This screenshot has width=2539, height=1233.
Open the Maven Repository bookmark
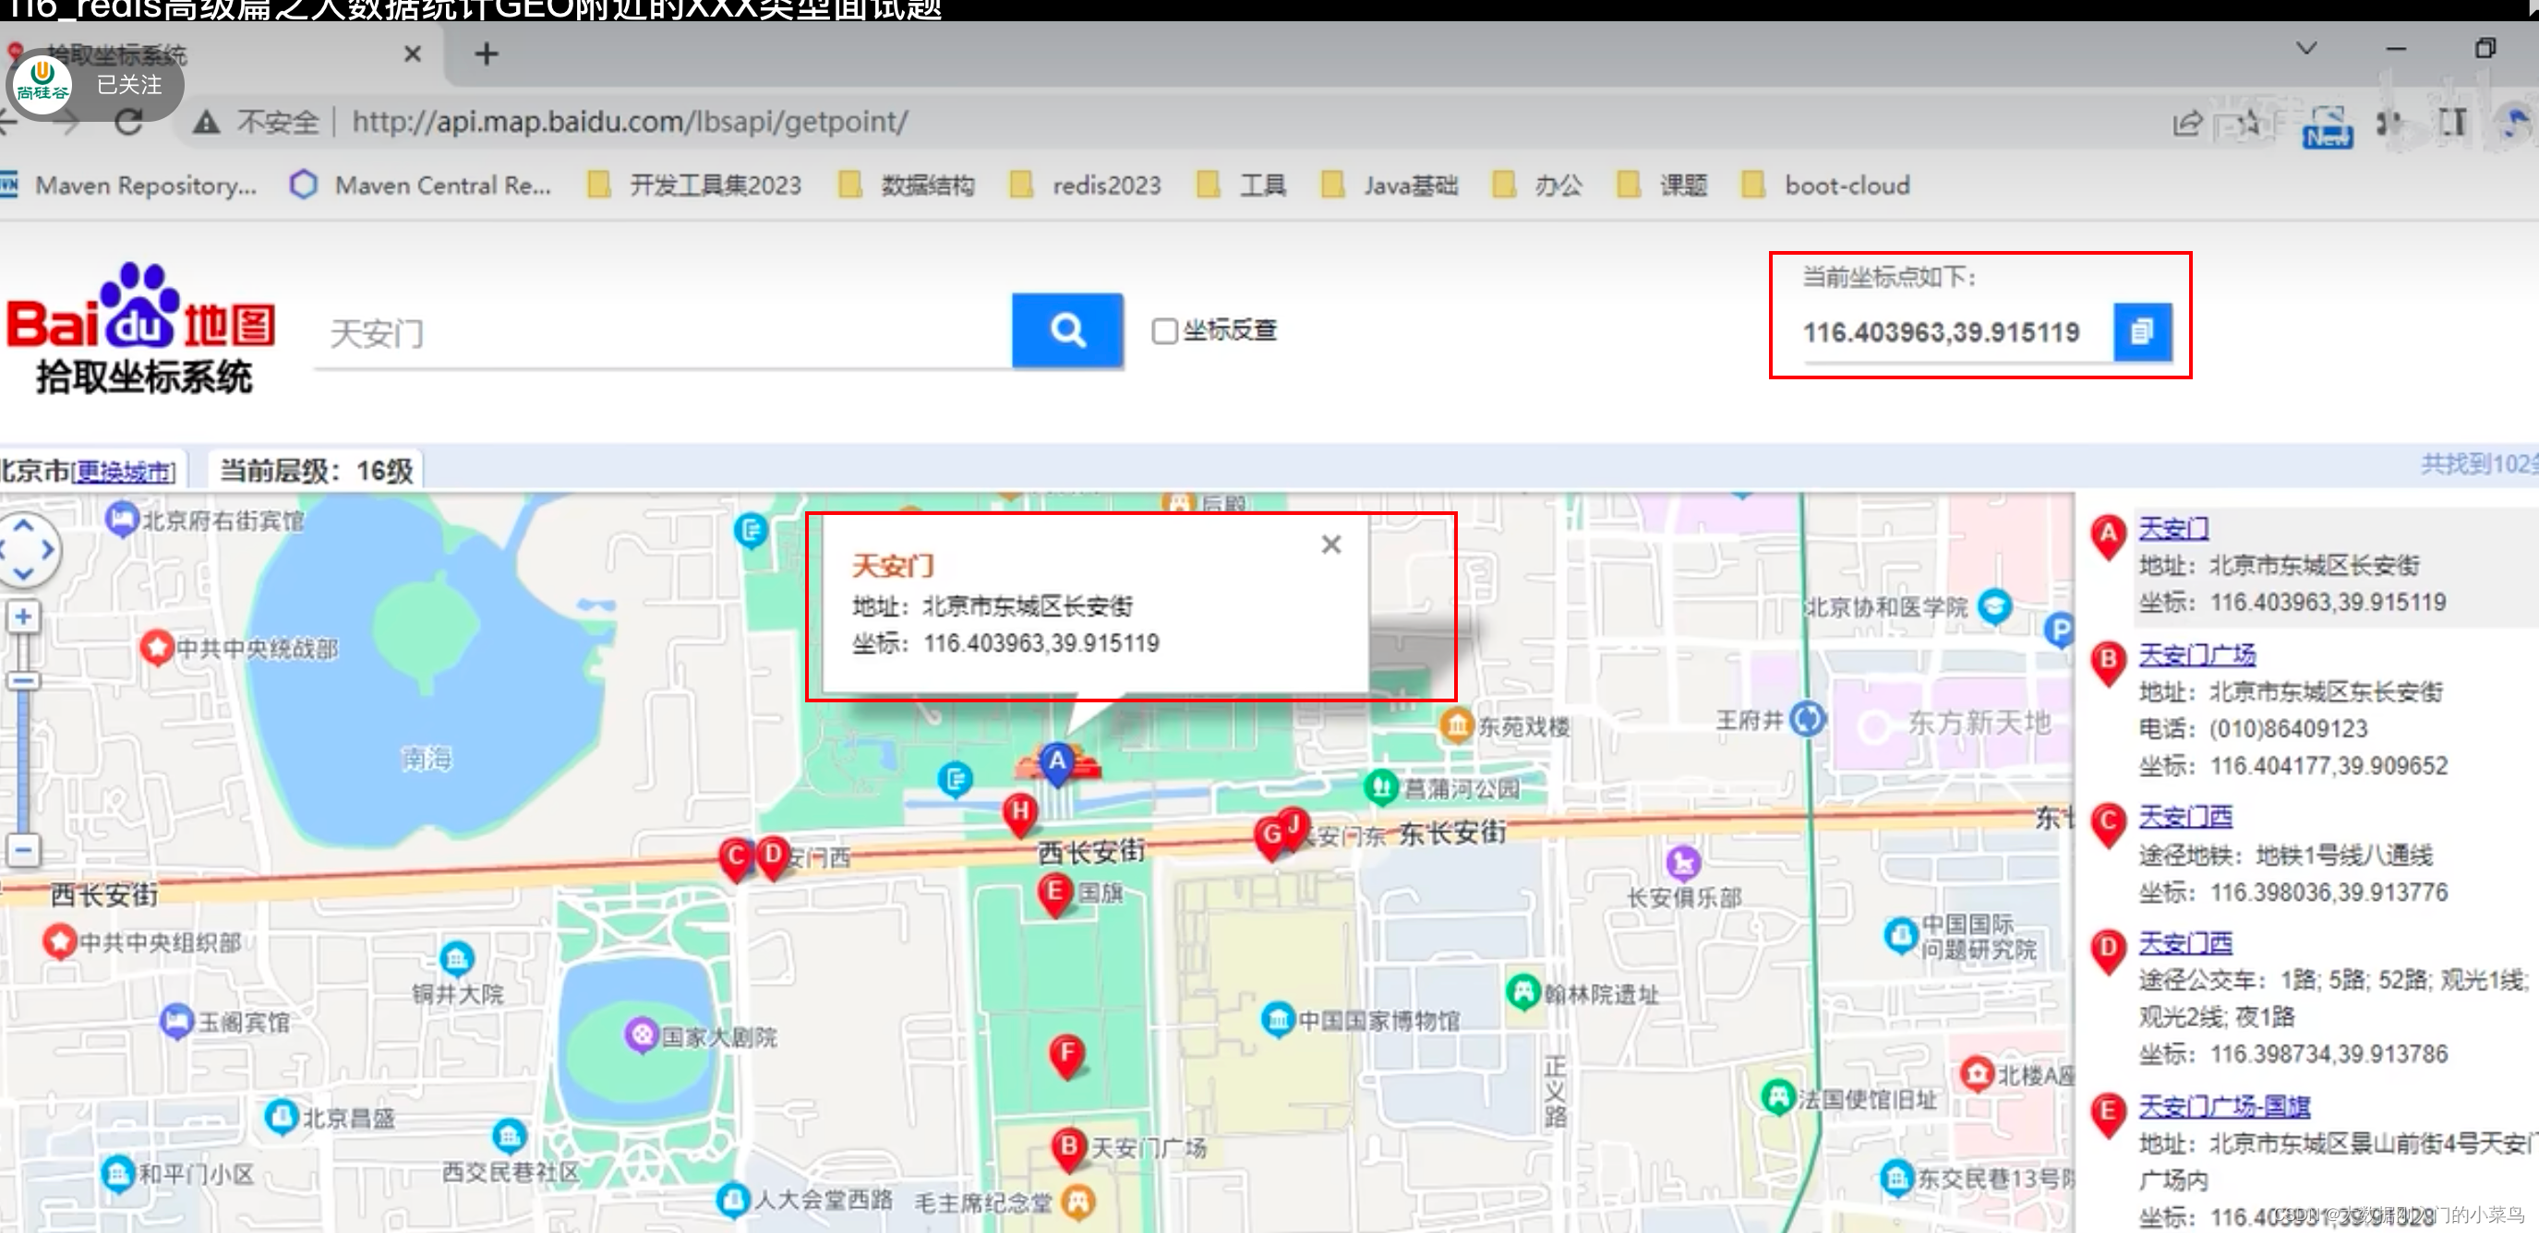pyautogui.click(x=129, y=186)
